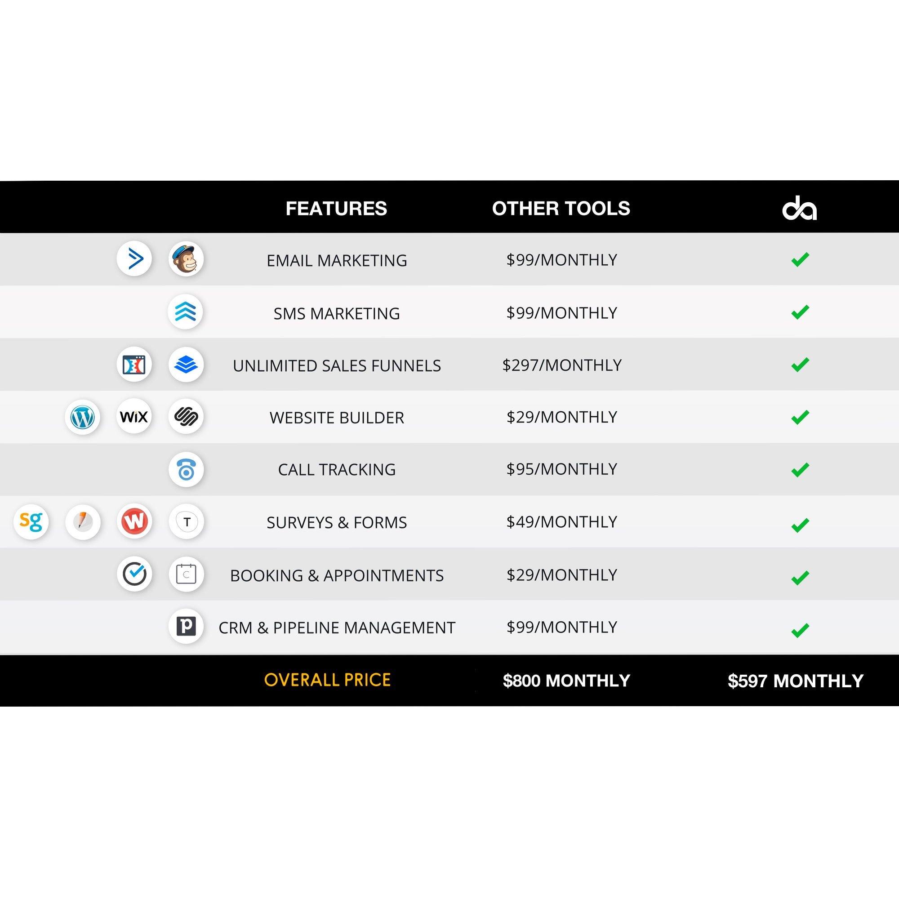Click the Typeform T icon

pos(186,521)
